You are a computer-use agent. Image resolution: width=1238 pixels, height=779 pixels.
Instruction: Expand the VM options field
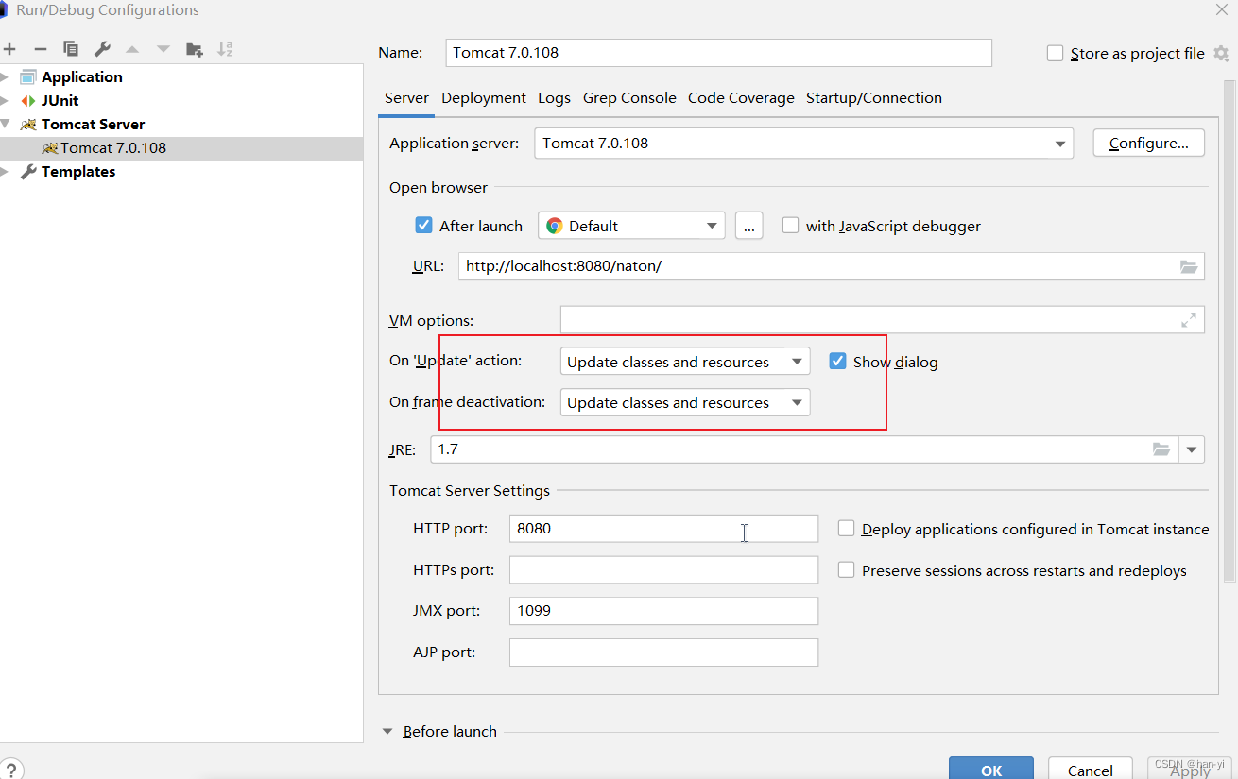point(1189,320)
